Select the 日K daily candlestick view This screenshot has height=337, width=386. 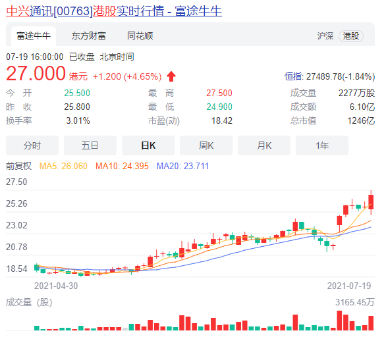click(148, 145)
